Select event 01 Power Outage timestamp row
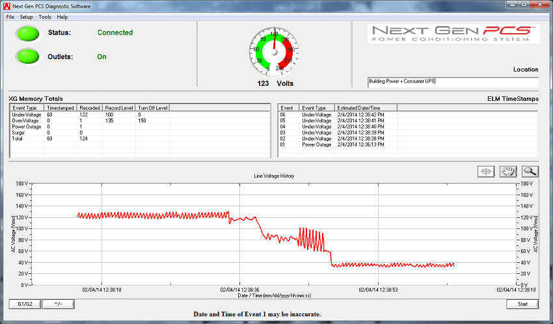The image size is (553, 324). pos(408,145)
